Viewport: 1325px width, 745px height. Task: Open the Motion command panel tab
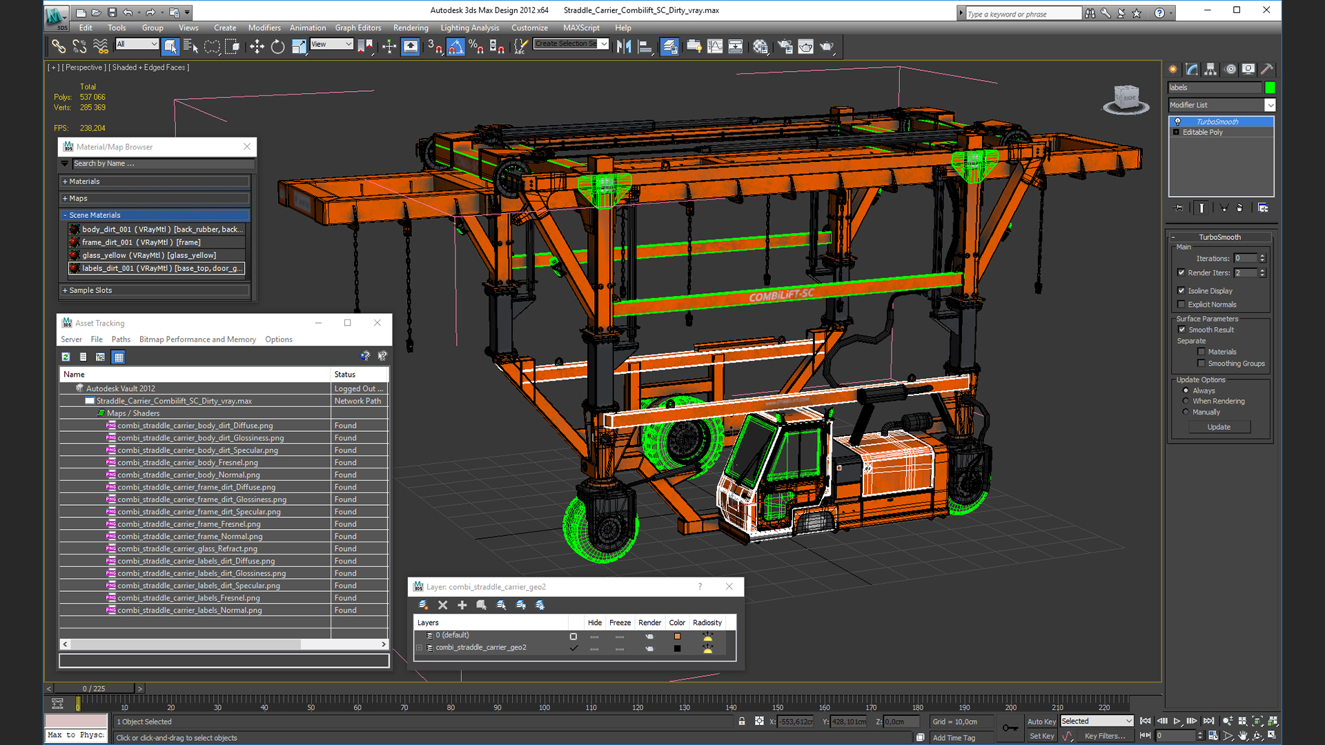point(1230,69)
